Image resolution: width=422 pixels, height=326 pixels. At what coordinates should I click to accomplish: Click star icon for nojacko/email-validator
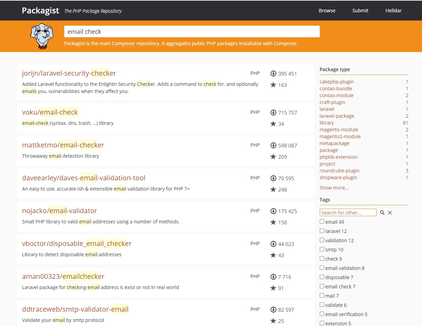click(273, 222)
